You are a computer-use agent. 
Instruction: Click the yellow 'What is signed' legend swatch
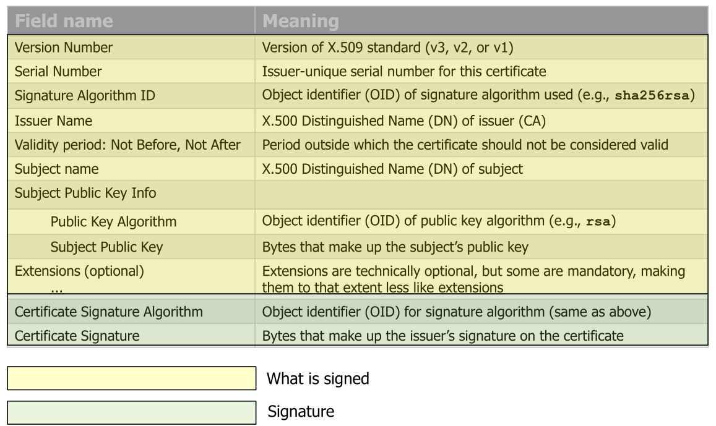pos(131,378)
